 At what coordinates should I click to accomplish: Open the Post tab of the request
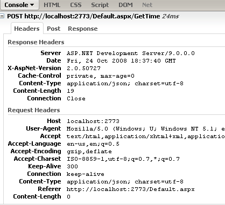54,29
